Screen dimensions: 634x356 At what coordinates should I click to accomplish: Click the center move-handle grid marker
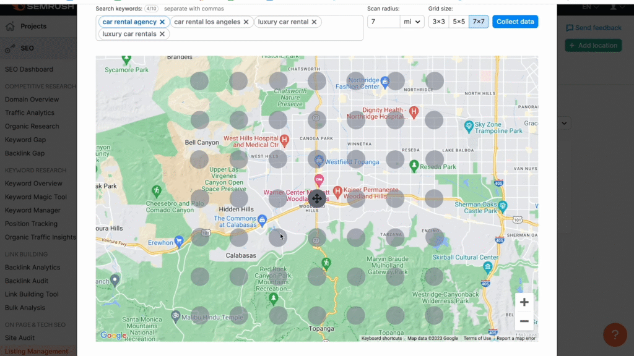(x=317, y=198)
